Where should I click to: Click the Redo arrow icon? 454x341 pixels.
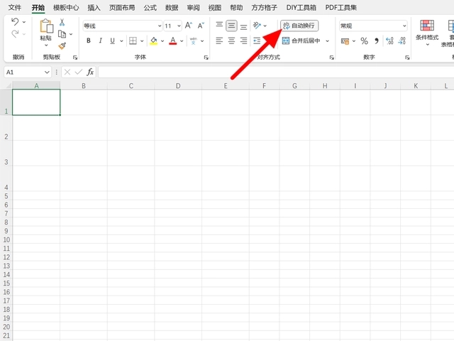pyautogui.click(x=15, y=34)
